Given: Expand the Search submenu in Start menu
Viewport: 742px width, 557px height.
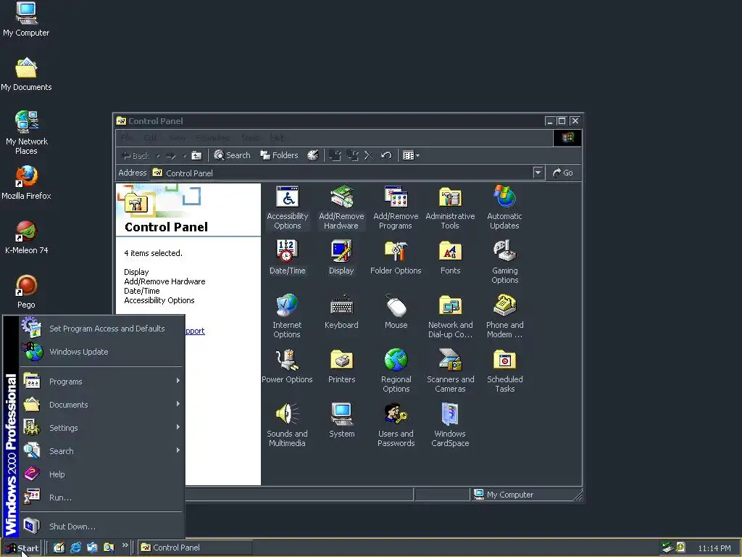Looking at the screenshot, I should [x=101, y=451].
